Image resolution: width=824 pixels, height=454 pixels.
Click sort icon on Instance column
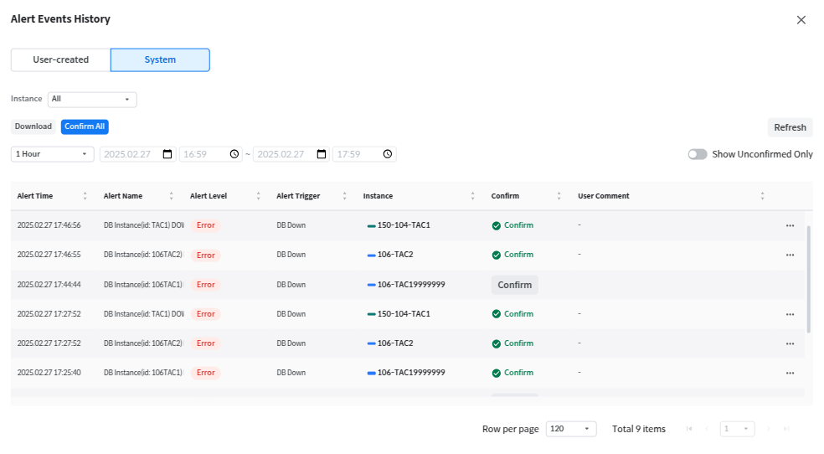pos(472,196)
